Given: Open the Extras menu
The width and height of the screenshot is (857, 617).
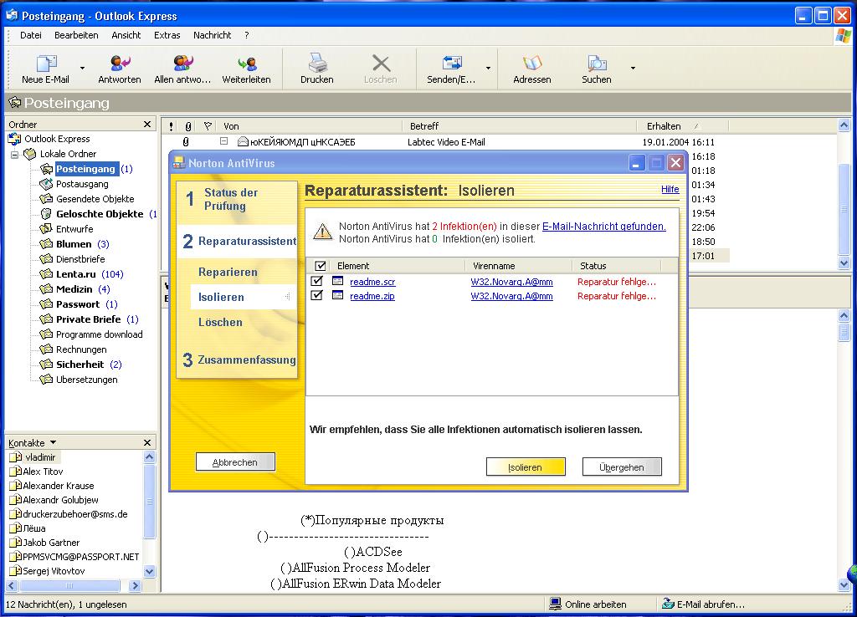Looking at the screenshot, I should pyautogui.click(x=167, y=35).
